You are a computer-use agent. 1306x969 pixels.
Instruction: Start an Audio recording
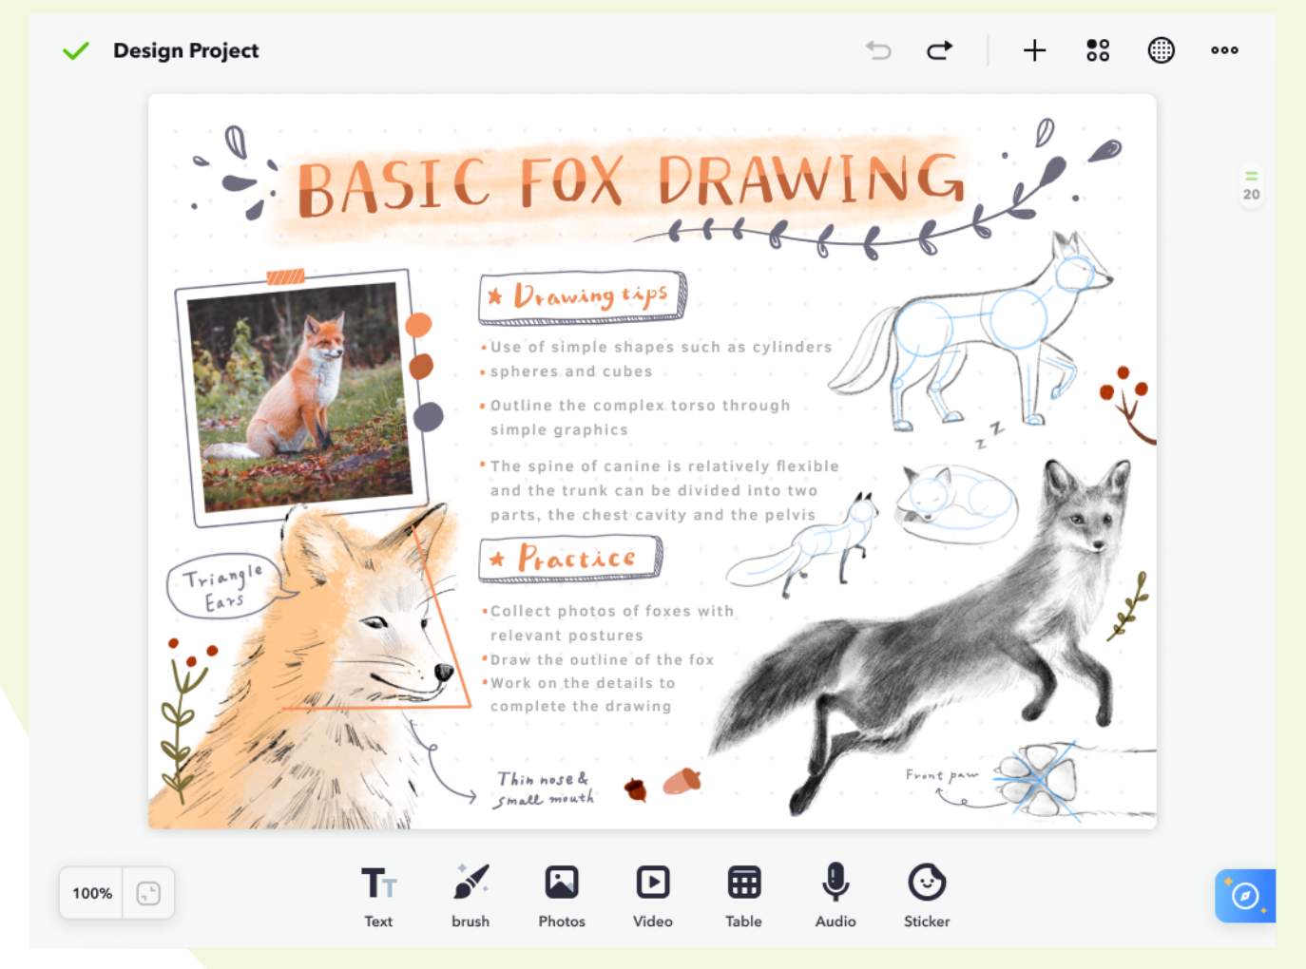pos(835,896)
